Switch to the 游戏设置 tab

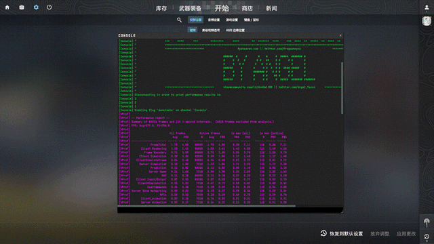[x=232, y=20]
